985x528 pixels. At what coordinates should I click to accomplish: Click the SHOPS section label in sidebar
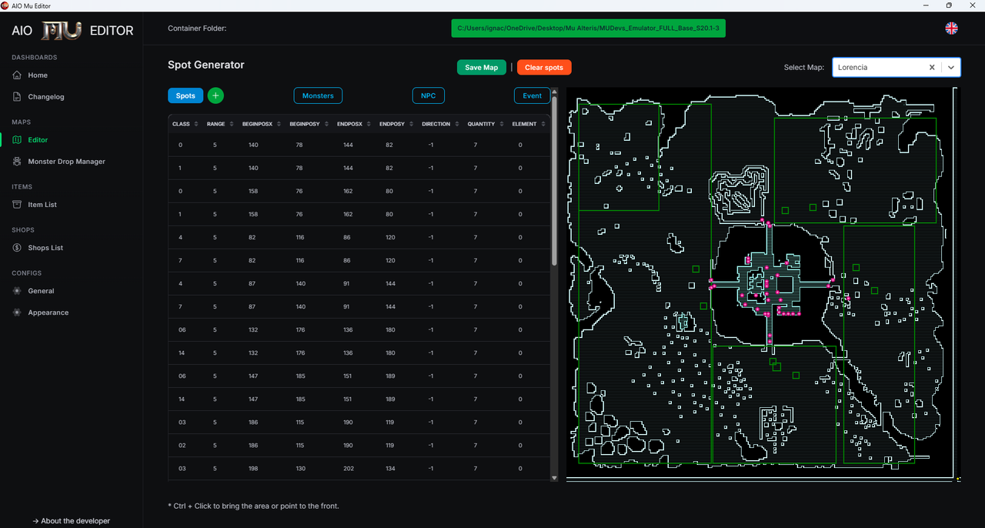[23, 230]
